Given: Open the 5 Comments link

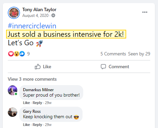Looking at the screenshot, I should pos(113,54).
